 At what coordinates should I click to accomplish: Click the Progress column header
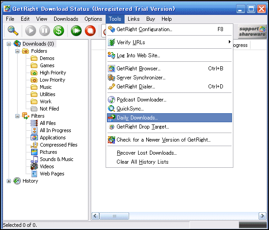click(x=241, y=45)
